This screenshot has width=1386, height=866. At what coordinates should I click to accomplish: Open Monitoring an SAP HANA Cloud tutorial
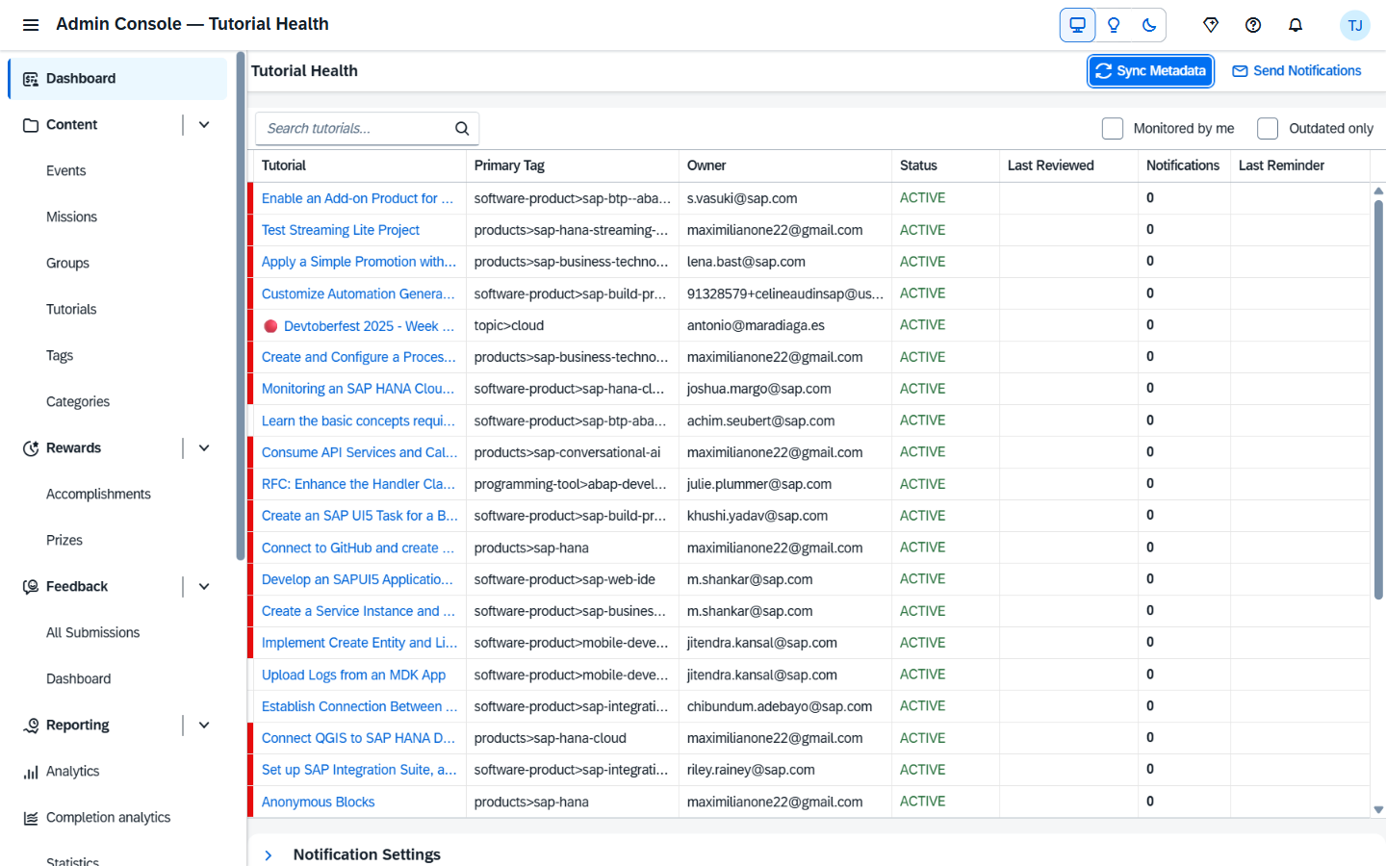pyautogui.click(x=358, y=389)
